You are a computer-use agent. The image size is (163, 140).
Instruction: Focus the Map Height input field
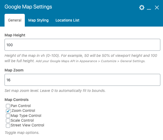point(82,45)
